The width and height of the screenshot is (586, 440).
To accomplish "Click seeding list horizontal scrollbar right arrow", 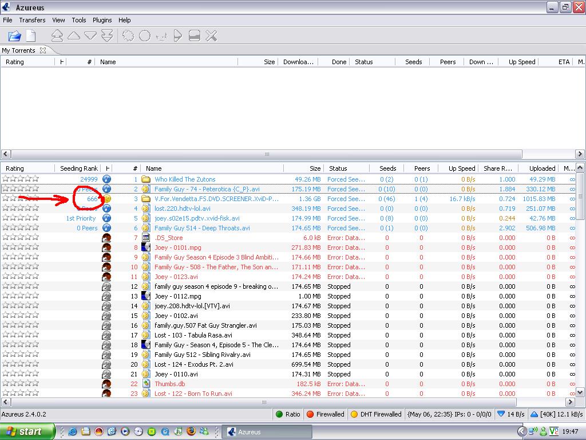I will coord(571,402).
